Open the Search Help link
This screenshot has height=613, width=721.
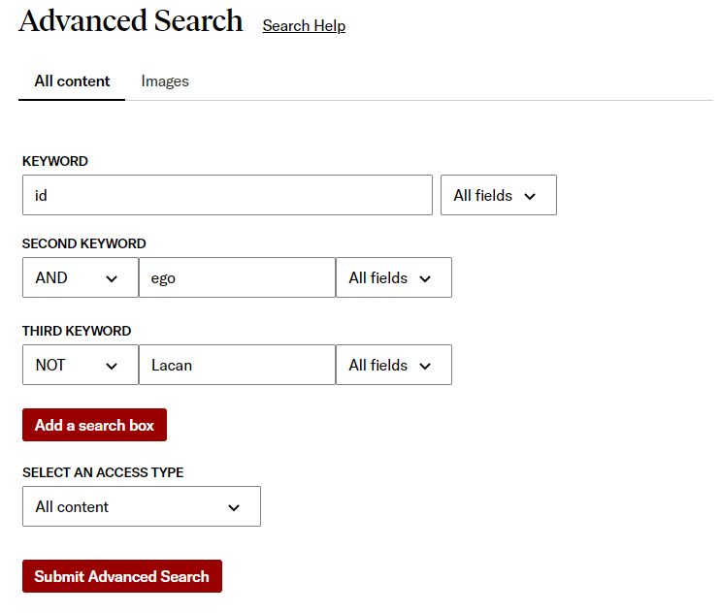coord(304,26)
